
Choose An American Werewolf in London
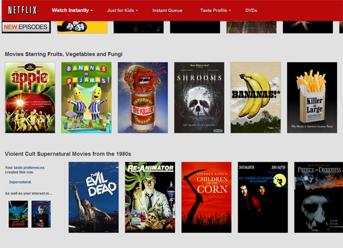tap(263, 198)
